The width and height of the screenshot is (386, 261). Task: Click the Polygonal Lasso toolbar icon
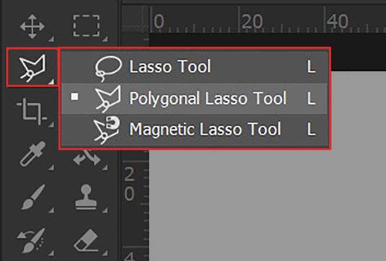31,67
